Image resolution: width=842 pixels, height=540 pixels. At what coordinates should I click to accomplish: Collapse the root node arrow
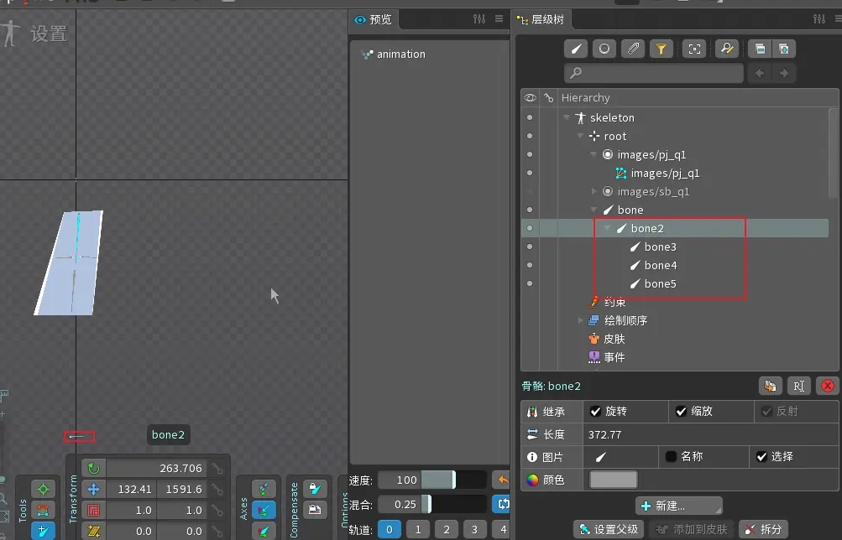(580, 136)
